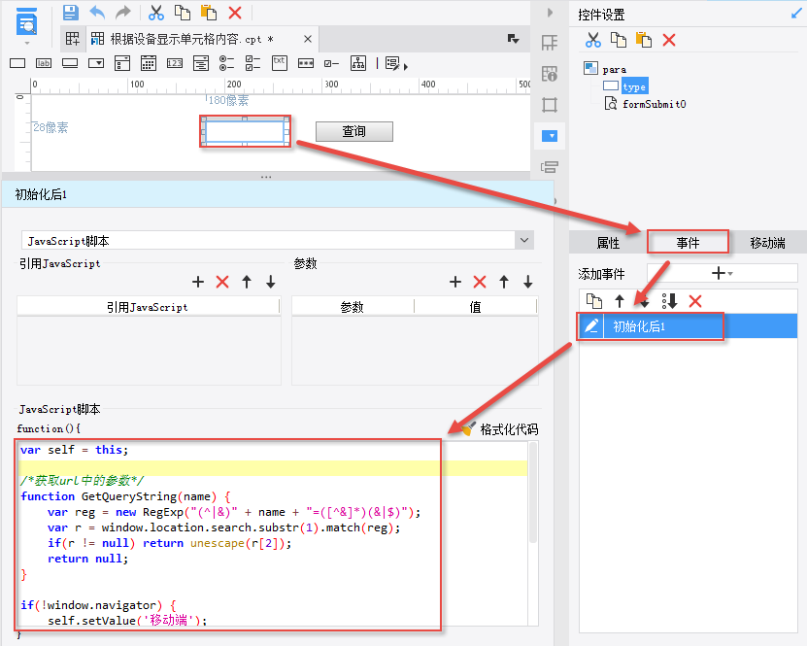Redo the last action

[123, 13]
